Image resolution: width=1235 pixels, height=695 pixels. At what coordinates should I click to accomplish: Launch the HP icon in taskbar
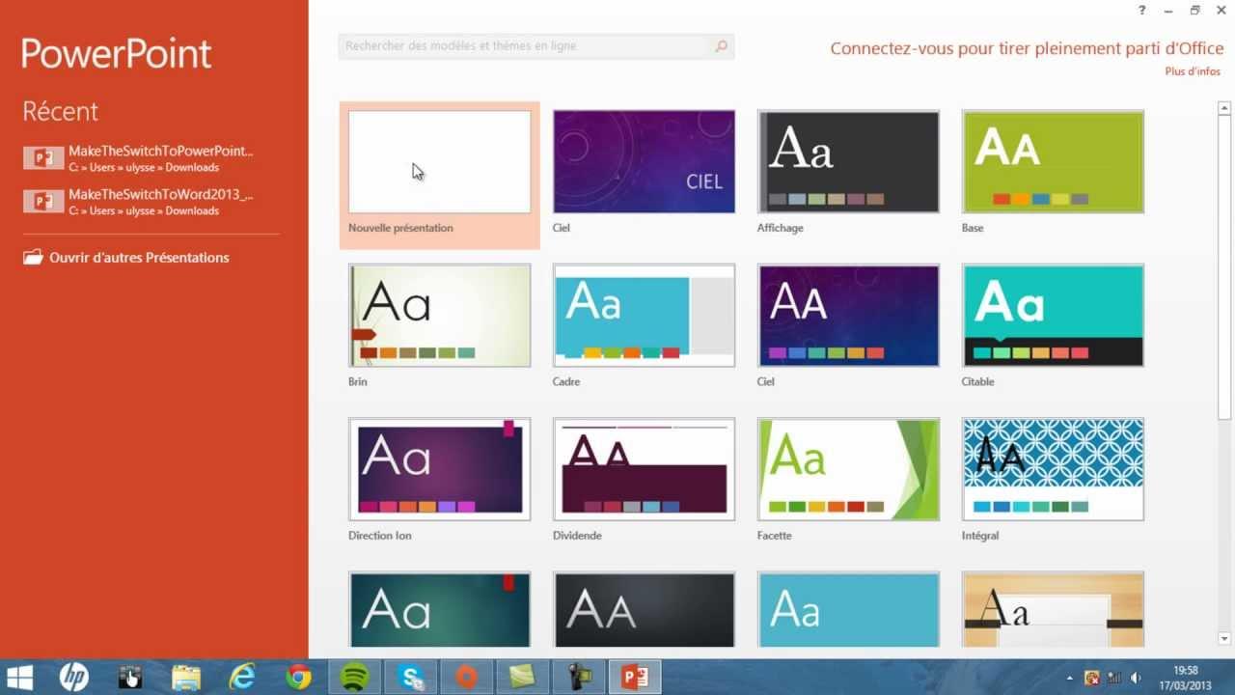[73, 677]
